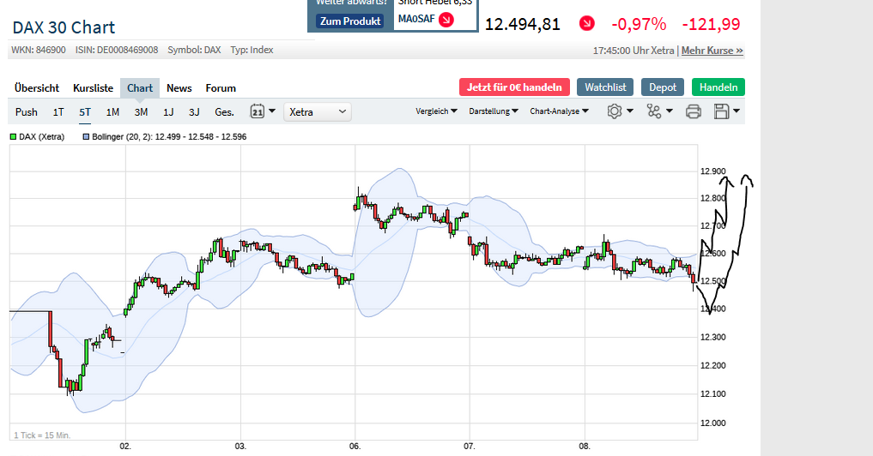This screenshot has height=456, width=873.
Task: Click Jetzt für 0€ handeln button
Action: pyautogui.click(x=514, y=87)
